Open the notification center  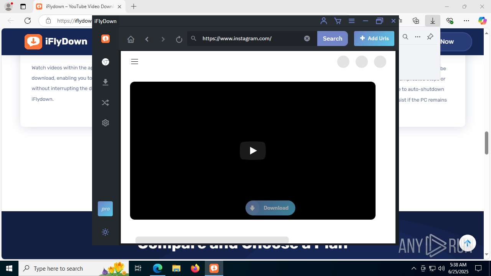[x=478, y=268]
